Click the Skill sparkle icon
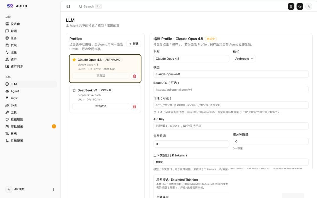Viewport: 317px width, 198px height. [x=7, y=105]
